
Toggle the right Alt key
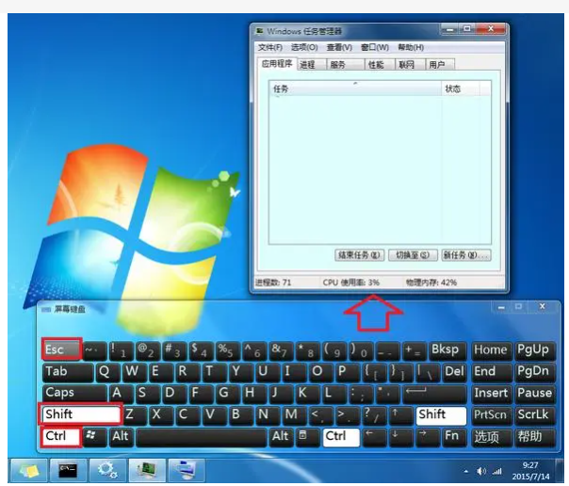tap(281, 437)
